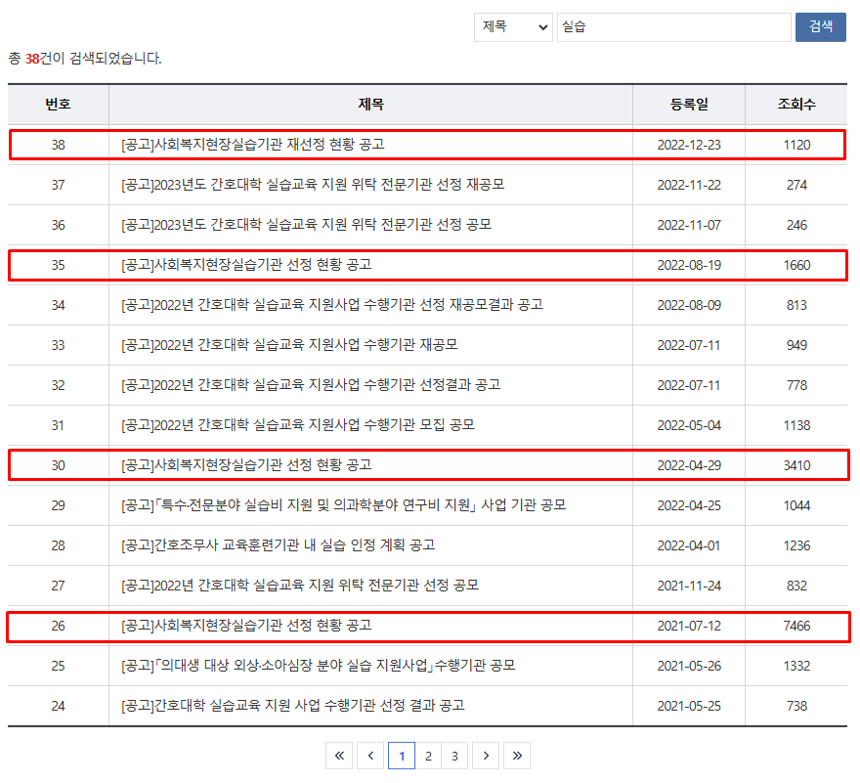The height and width of the screenshot is (783, 860).
Task: Click the date 2022-04-29
Action: [689, 465]
